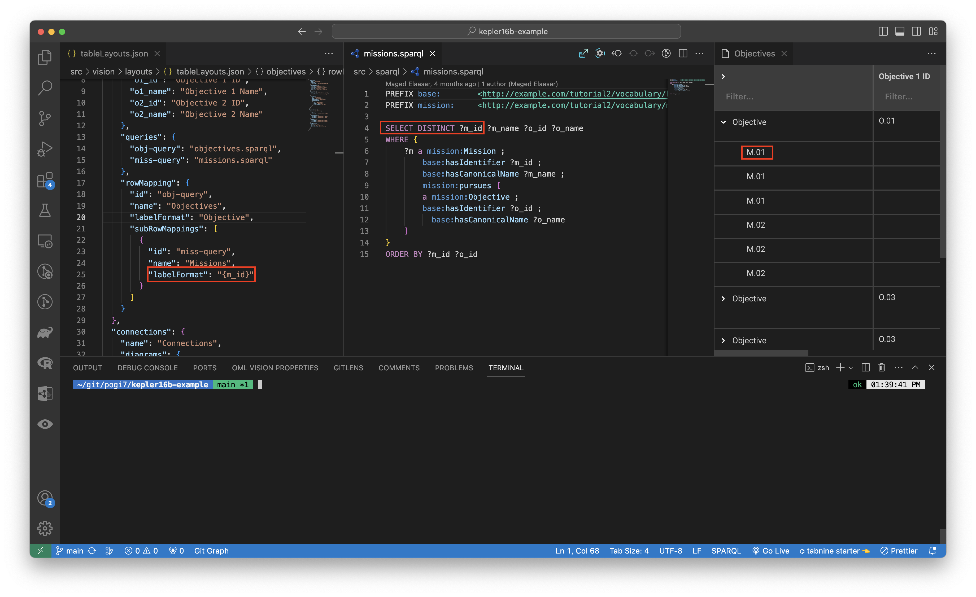
Task: Select the PROBLEMS tab
Action: coord(454,368)
